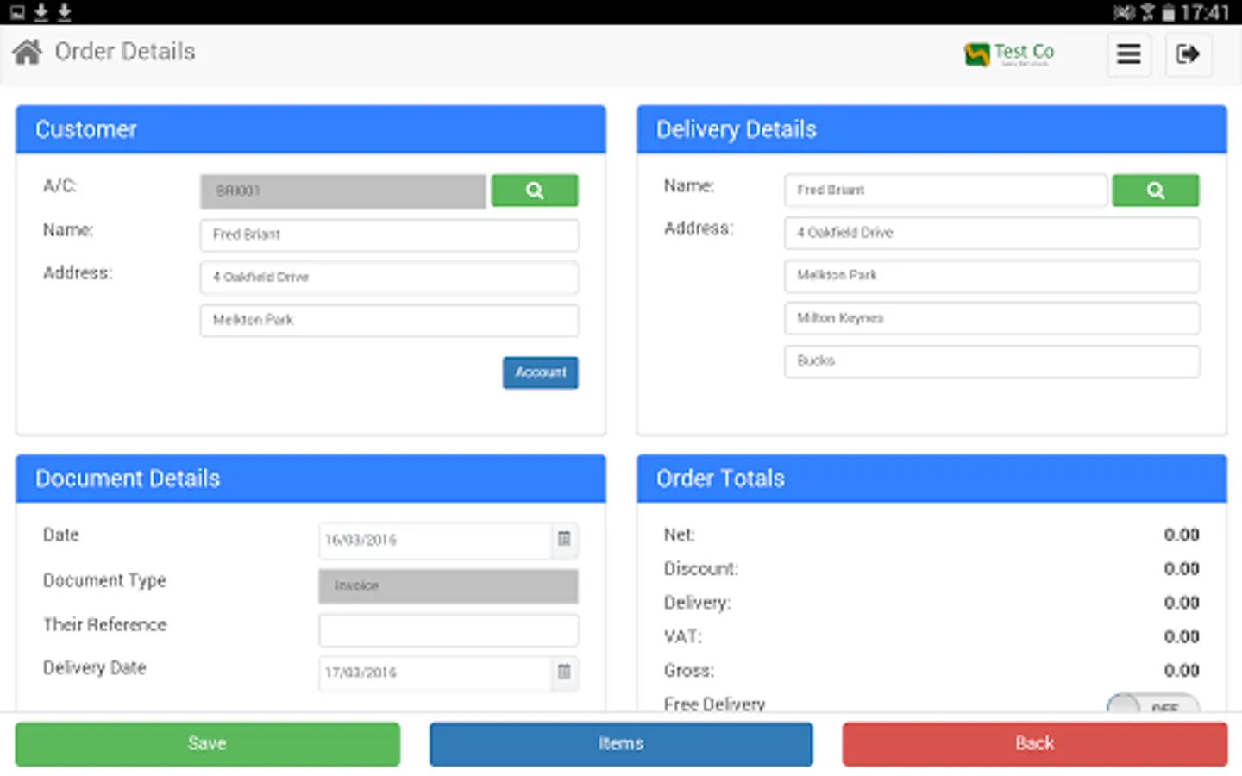Viewport: 1242px width, 776px height.
Task: Edit the delivery address line Milton Keynes
Action: coord(991,318)
